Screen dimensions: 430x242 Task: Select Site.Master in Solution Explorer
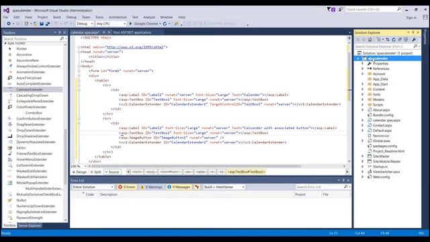click(381, 157)
